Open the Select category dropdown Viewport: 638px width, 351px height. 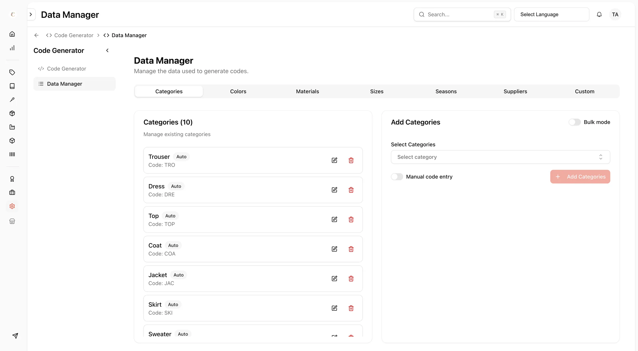(500, 157)
